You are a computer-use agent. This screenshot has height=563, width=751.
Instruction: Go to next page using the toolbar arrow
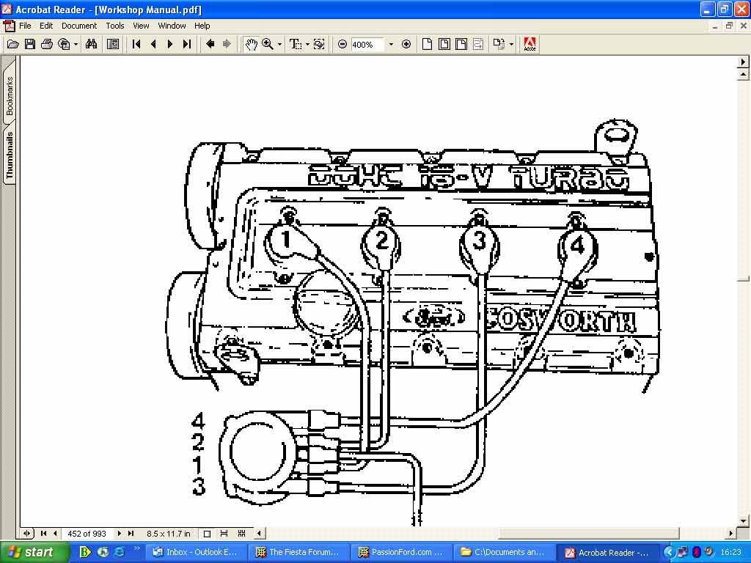click(170, 45)
